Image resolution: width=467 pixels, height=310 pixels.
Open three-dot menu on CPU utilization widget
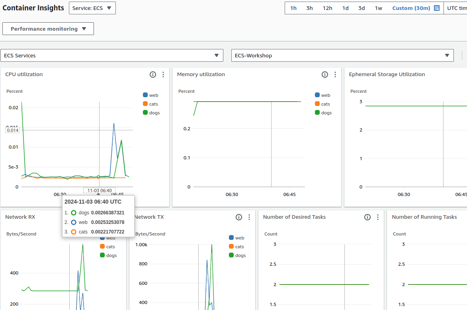point(163,75)
